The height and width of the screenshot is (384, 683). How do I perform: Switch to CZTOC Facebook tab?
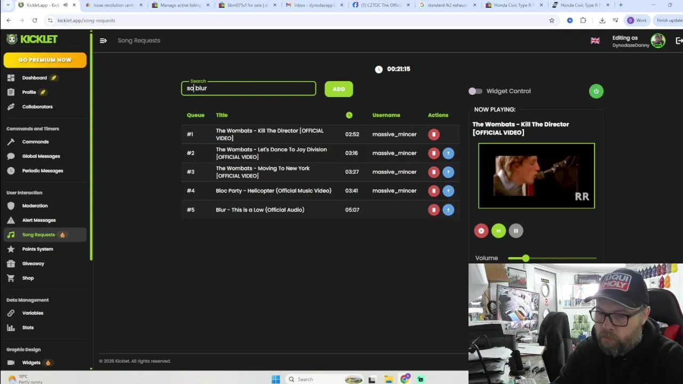click(x=381, y=5)
